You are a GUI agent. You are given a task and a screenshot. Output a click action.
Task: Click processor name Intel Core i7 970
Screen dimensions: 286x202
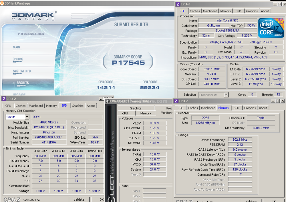[227, 20]
